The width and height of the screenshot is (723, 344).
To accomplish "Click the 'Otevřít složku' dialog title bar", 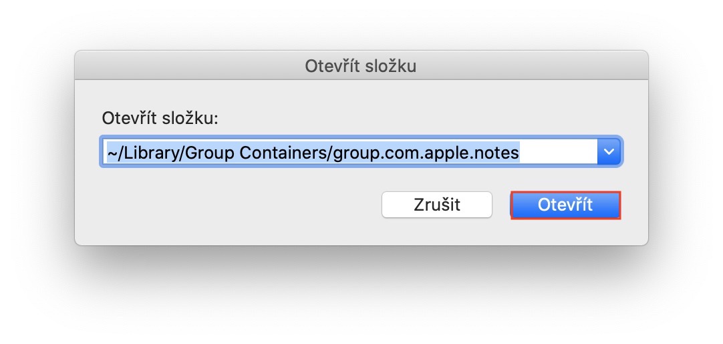I will 361,65.
